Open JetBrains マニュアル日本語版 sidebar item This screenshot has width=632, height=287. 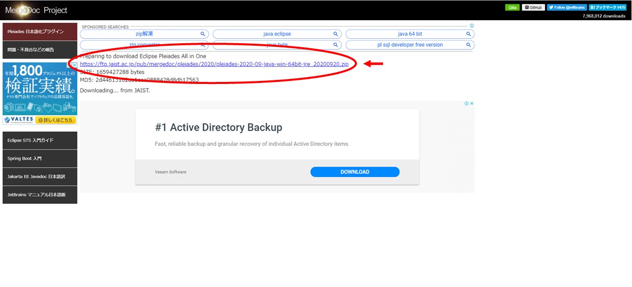(x=40, y=195)
